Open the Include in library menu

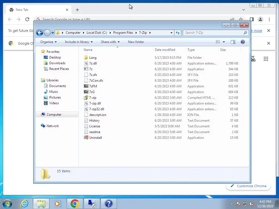click(79, 42)
